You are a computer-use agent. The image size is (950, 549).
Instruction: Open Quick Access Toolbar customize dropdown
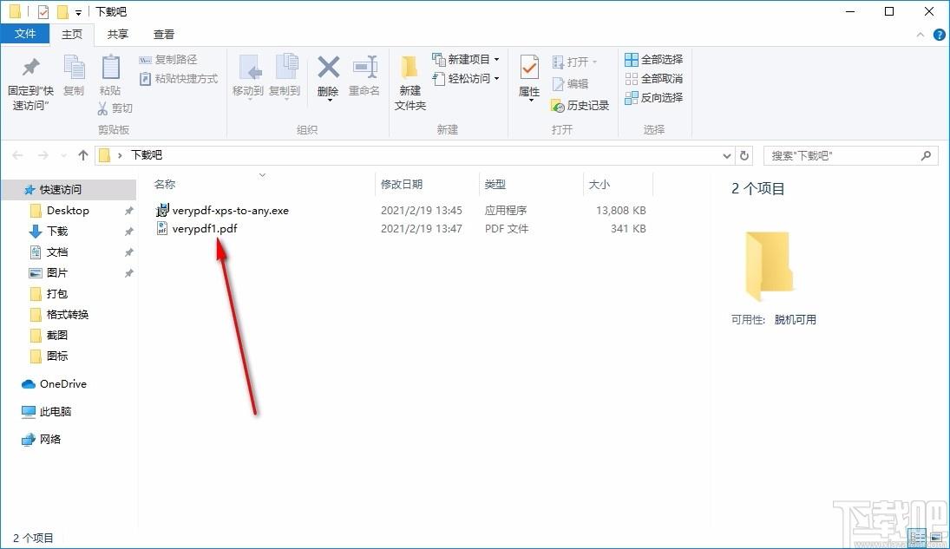pos(78,12)
